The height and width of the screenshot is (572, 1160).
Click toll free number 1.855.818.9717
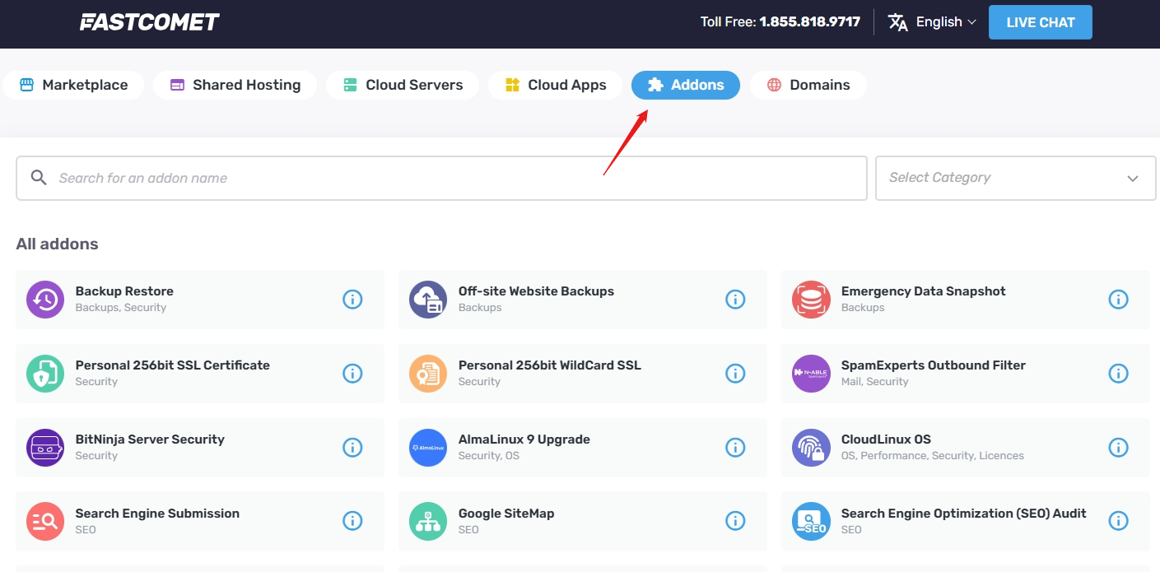809,22
